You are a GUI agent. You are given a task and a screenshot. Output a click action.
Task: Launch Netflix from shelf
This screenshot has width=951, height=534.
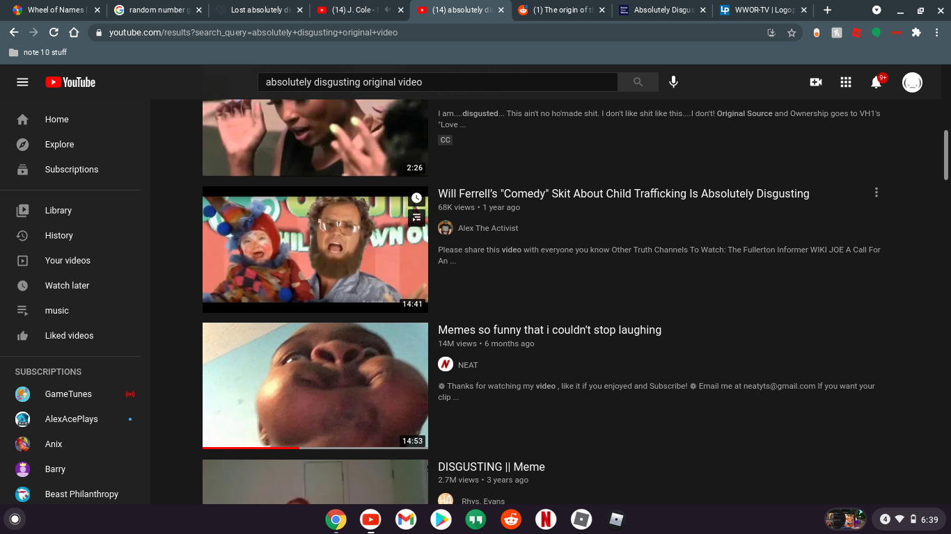546,519
